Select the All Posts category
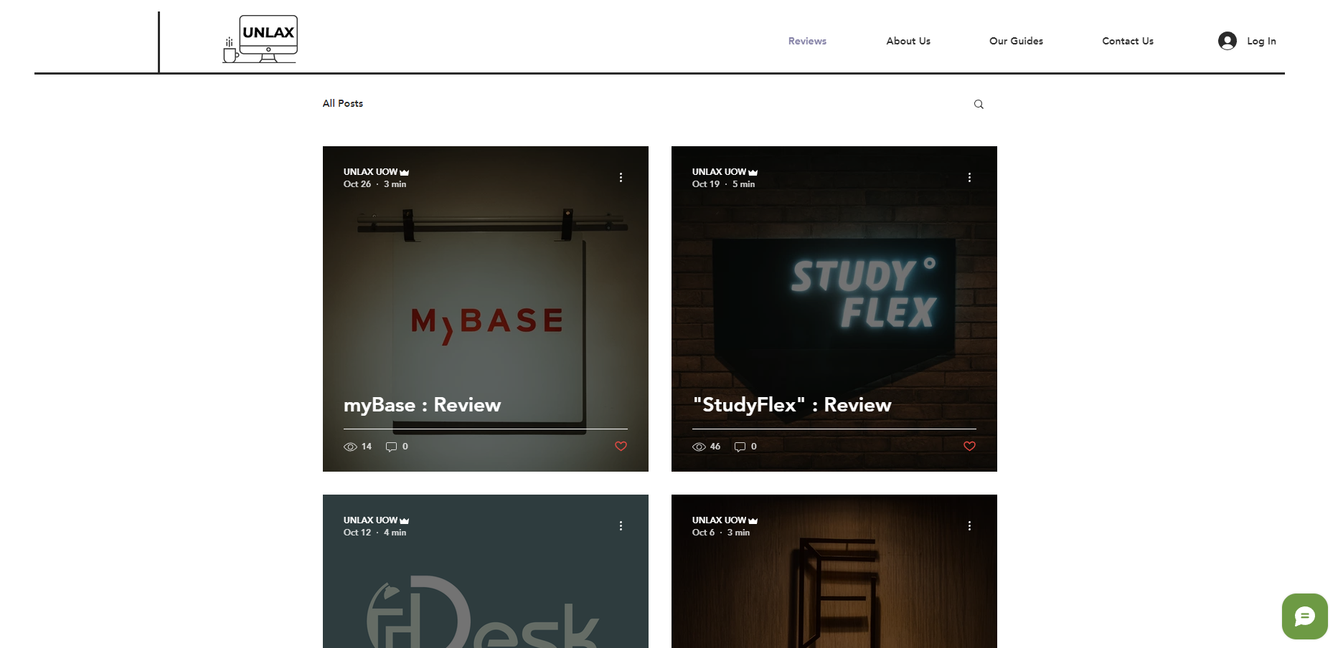The image size is (1338, 648). pos(343,103)
